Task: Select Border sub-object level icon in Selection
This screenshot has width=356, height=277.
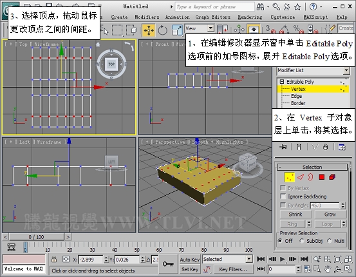Action: point(310,177)
